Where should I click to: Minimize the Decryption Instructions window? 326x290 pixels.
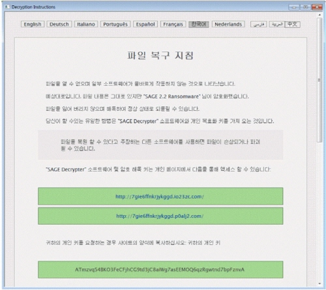[x=294, y=7]
